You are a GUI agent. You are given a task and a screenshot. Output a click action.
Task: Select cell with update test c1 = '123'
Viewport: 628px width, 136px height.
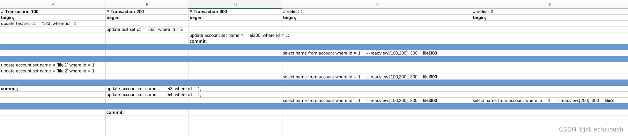click(53, 23)
